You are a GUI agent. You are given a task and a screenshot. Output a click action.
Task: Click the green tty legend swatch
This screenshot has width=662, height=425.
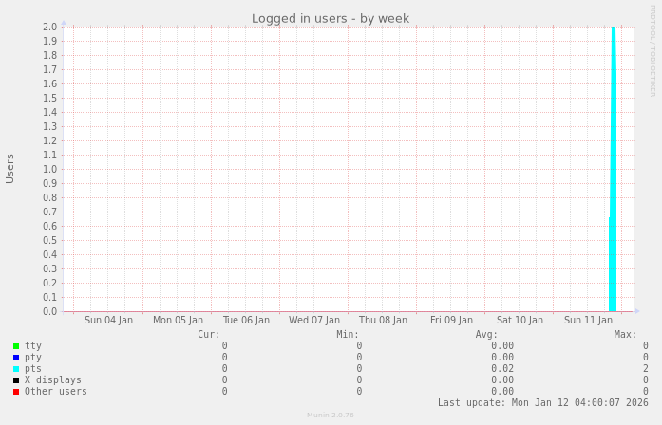click(16, 346)
